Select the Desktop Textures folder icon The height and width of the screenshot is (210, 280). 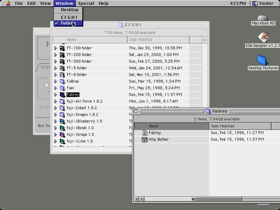pos(262,60)
